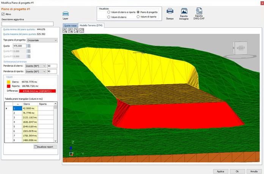Select the Volumi di riporto radio button
This screenshot has width=264, height=174.
(x=138, y=17)
